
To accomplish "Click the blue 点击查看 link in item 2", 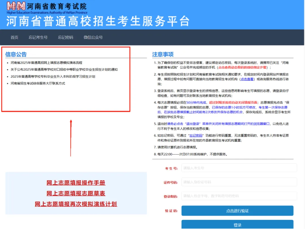I will tap(247, 79).
